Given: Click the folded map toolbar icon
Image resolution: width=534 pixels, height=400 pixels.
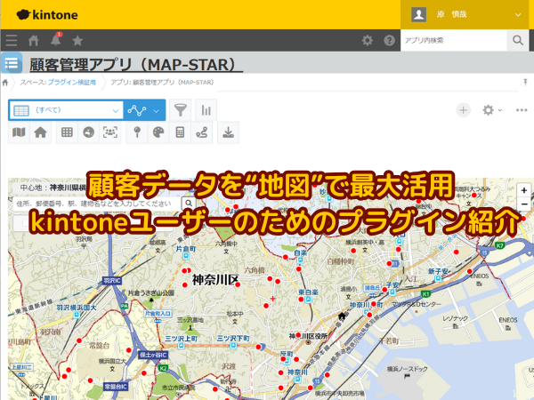Looking at the screenshot, I should tap(19, 132).
